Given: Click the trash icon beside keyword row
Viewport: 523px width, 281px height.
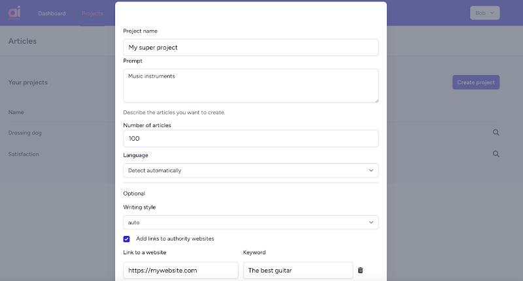Looking at the screenshot, I should coord(360,270).
